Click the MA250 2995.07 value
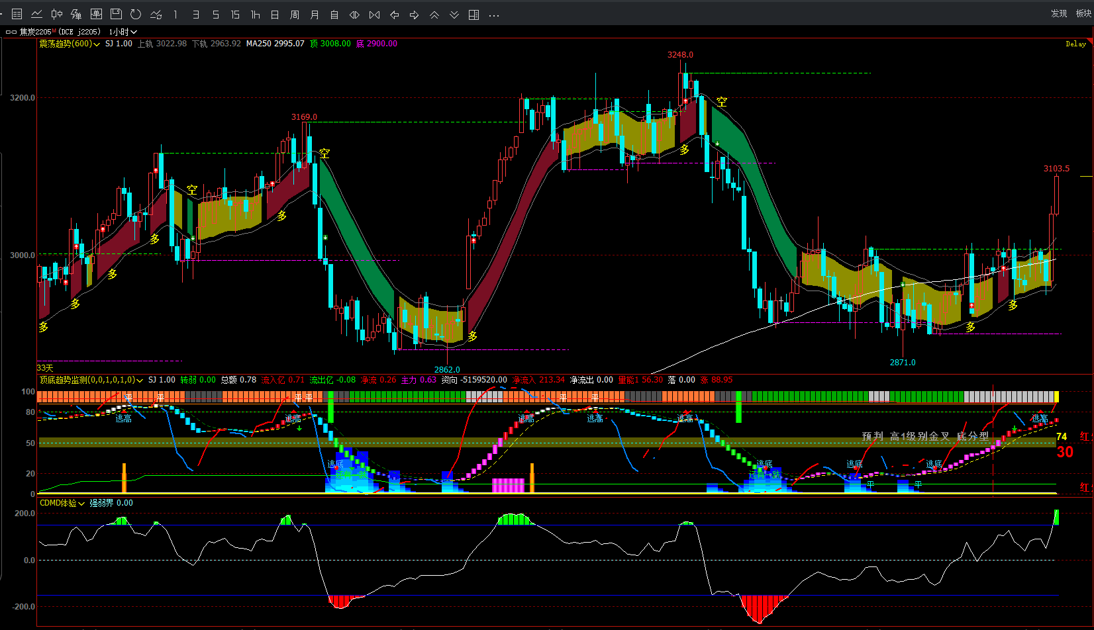 275,44
